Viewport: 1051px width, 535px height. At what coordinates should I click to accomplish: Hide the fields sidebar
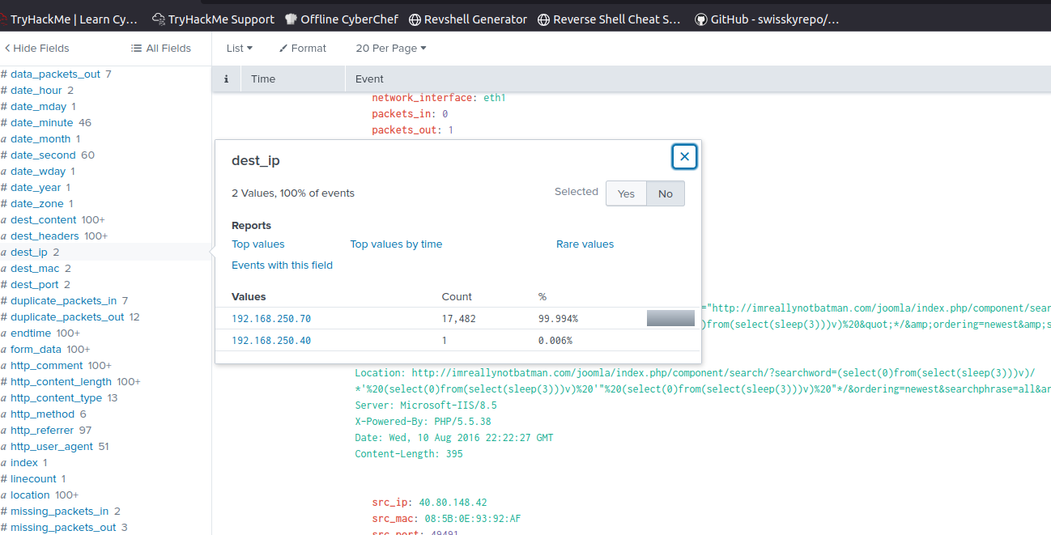coord(37,49)
